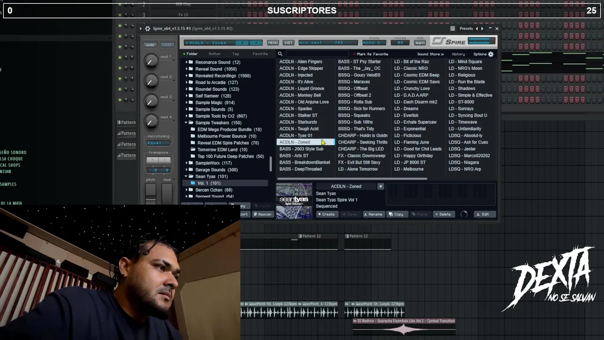Click the undo button

point(150,45)
